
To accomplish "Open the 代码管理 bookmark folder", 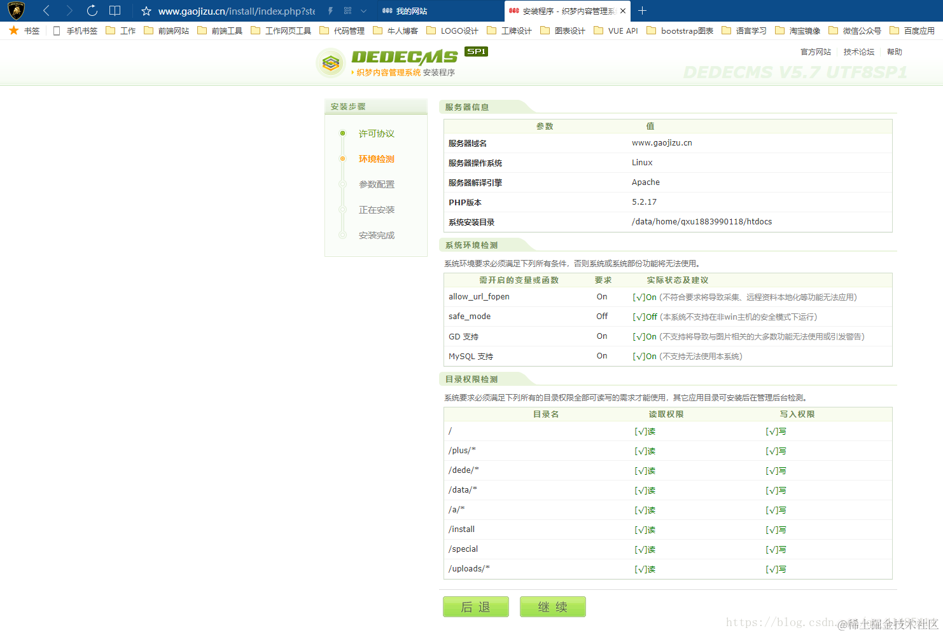I will pos(342,31).
